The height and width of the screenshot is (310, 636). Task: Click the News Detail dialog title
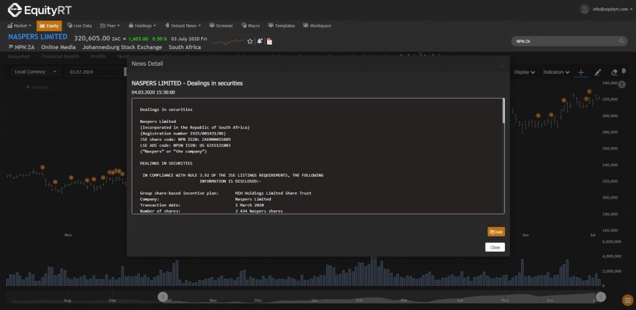[x=147, y=64]
